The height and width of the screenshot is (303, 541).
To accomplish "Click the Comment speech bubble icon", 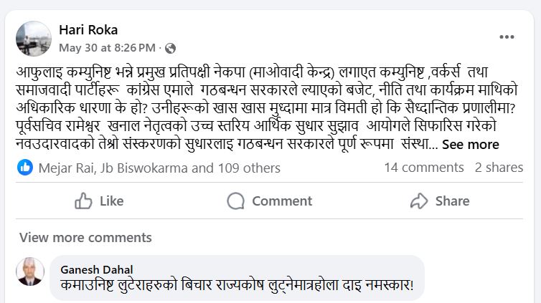I will (x=236, y=201).
